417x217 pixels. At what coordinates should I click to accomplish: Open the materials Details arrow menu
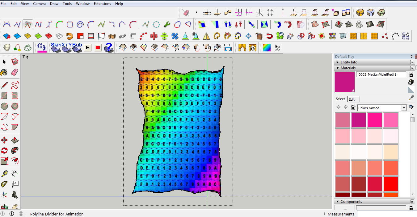(x=411, y=107)
